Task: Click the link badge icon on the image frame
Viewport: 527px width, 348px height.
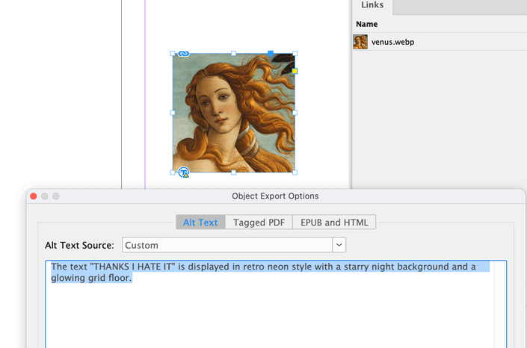Action: pyautogui.click(x=183, y=54)
